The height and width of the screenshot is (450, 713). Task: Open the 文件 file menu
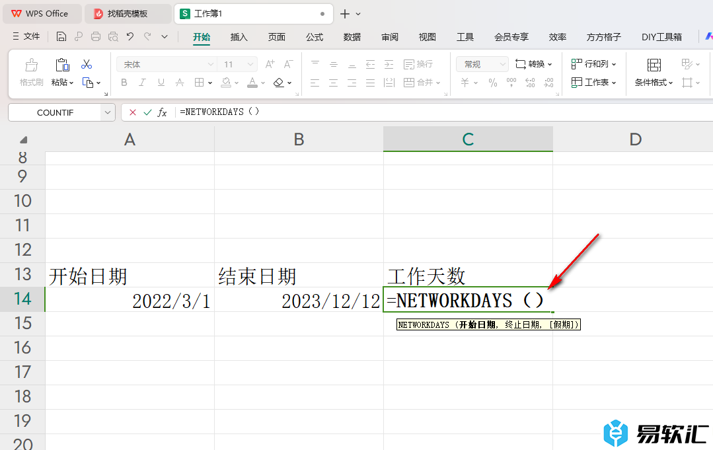[26, 36]
